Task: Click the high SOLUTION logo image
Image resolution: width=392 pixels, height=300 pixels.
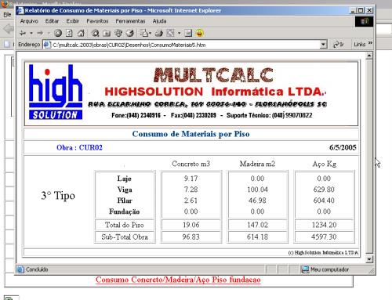Action: tap(56, 92)
